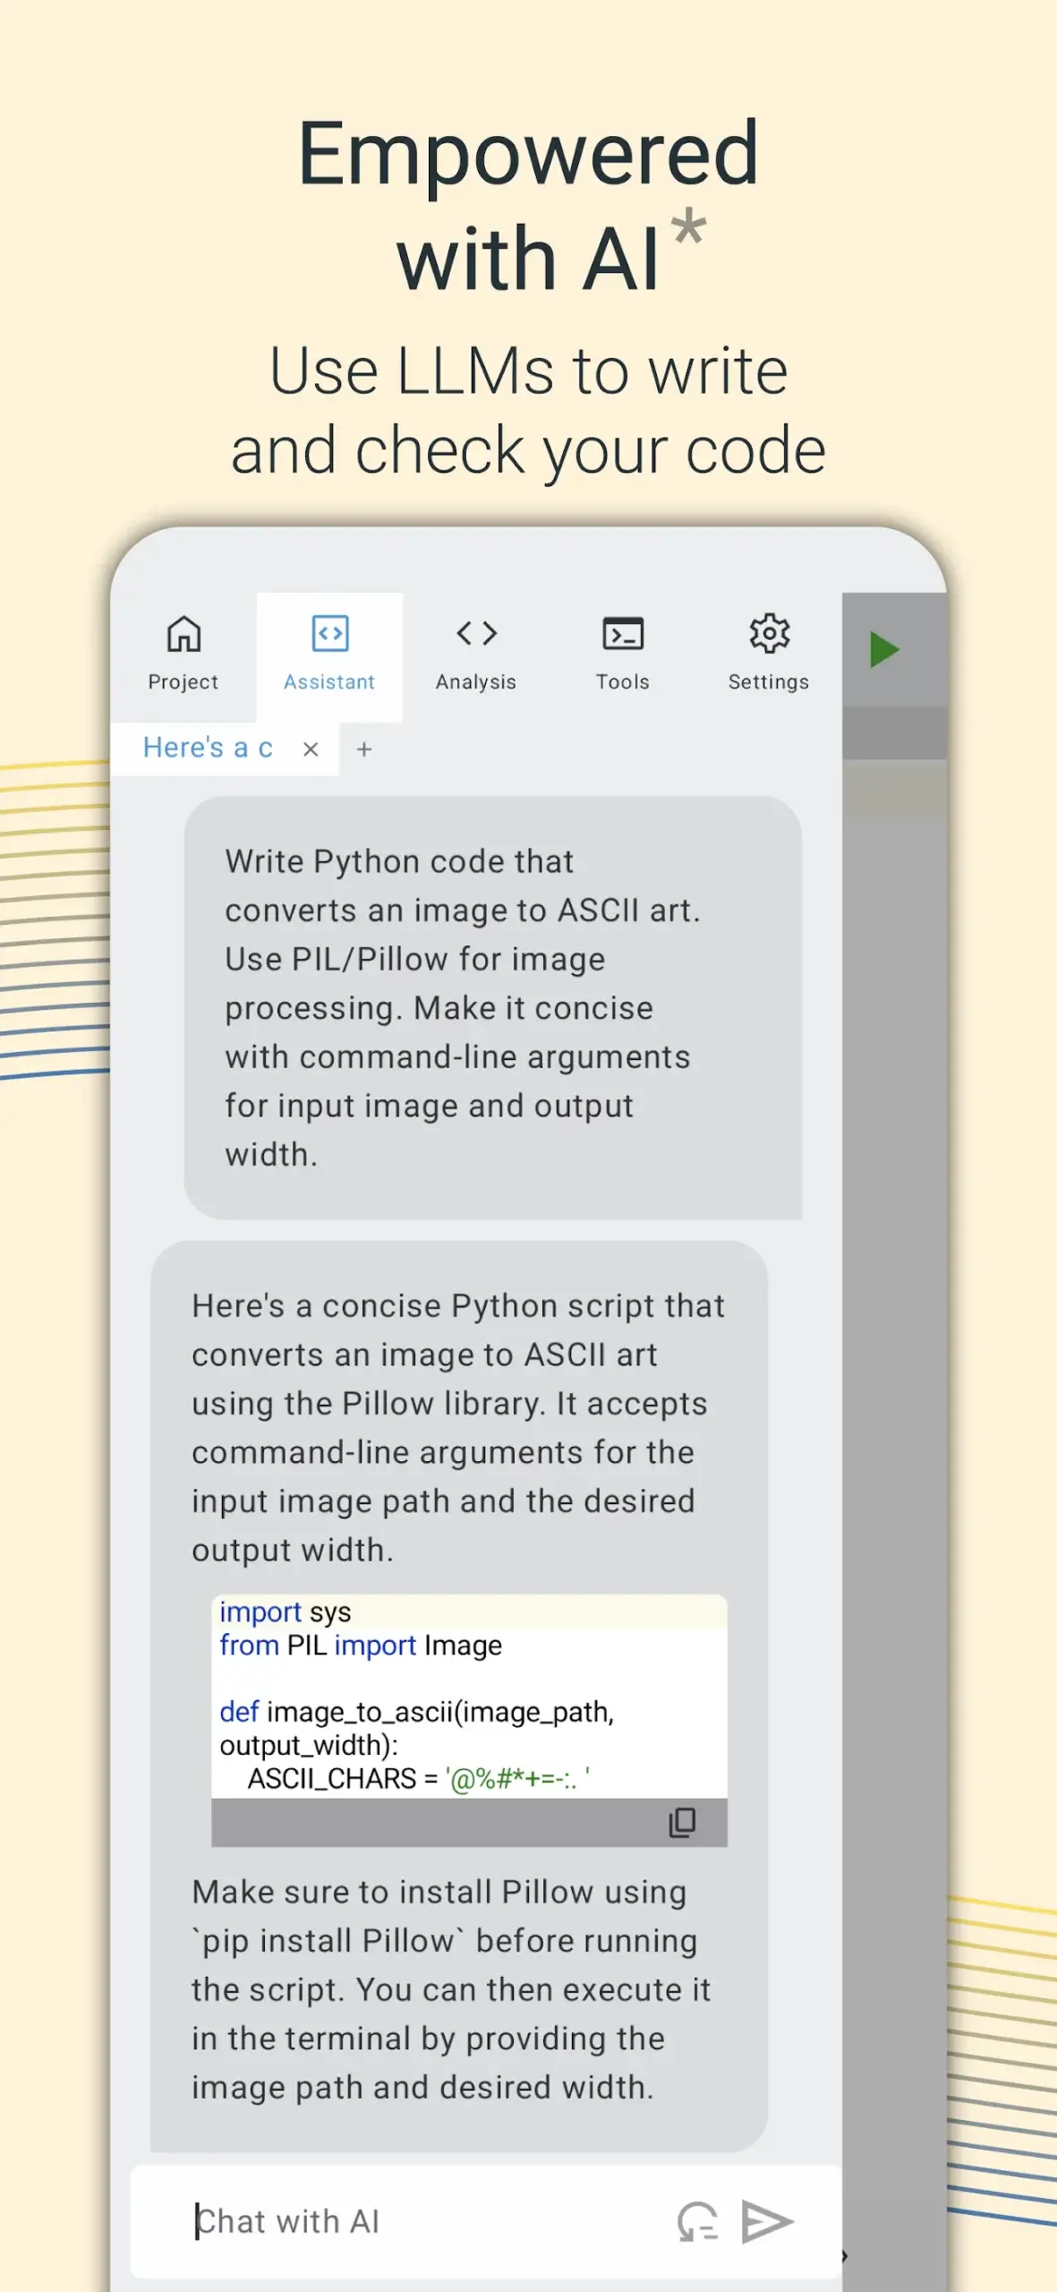Close the "Here's a c" chat tab
This screenshot has width=1057, height=2292.
(x=311, y=749)
